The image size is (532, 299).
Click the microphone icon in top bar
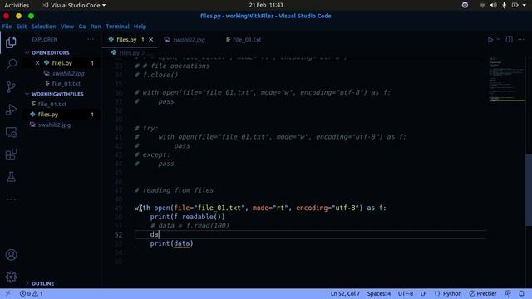505,5
